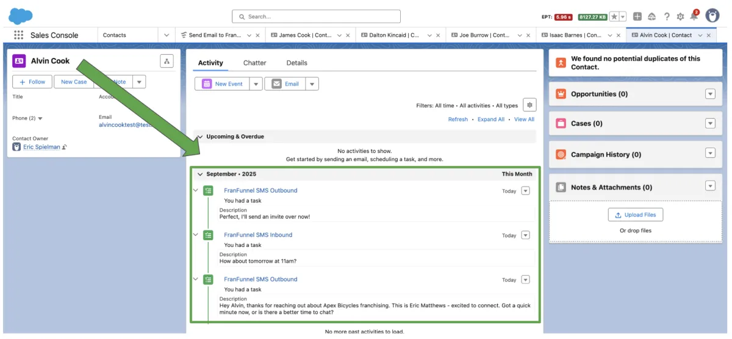Open the Email button dropdown arrow
Screen dimensions: 732x339
pyautogui.click(x=312, y=84)
